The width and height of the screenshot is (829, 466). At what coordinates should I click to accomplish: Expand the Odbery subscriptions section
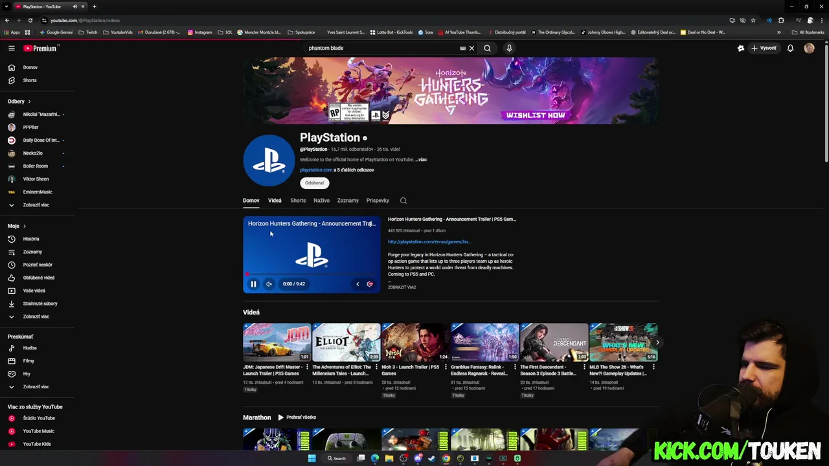point(19,102)
